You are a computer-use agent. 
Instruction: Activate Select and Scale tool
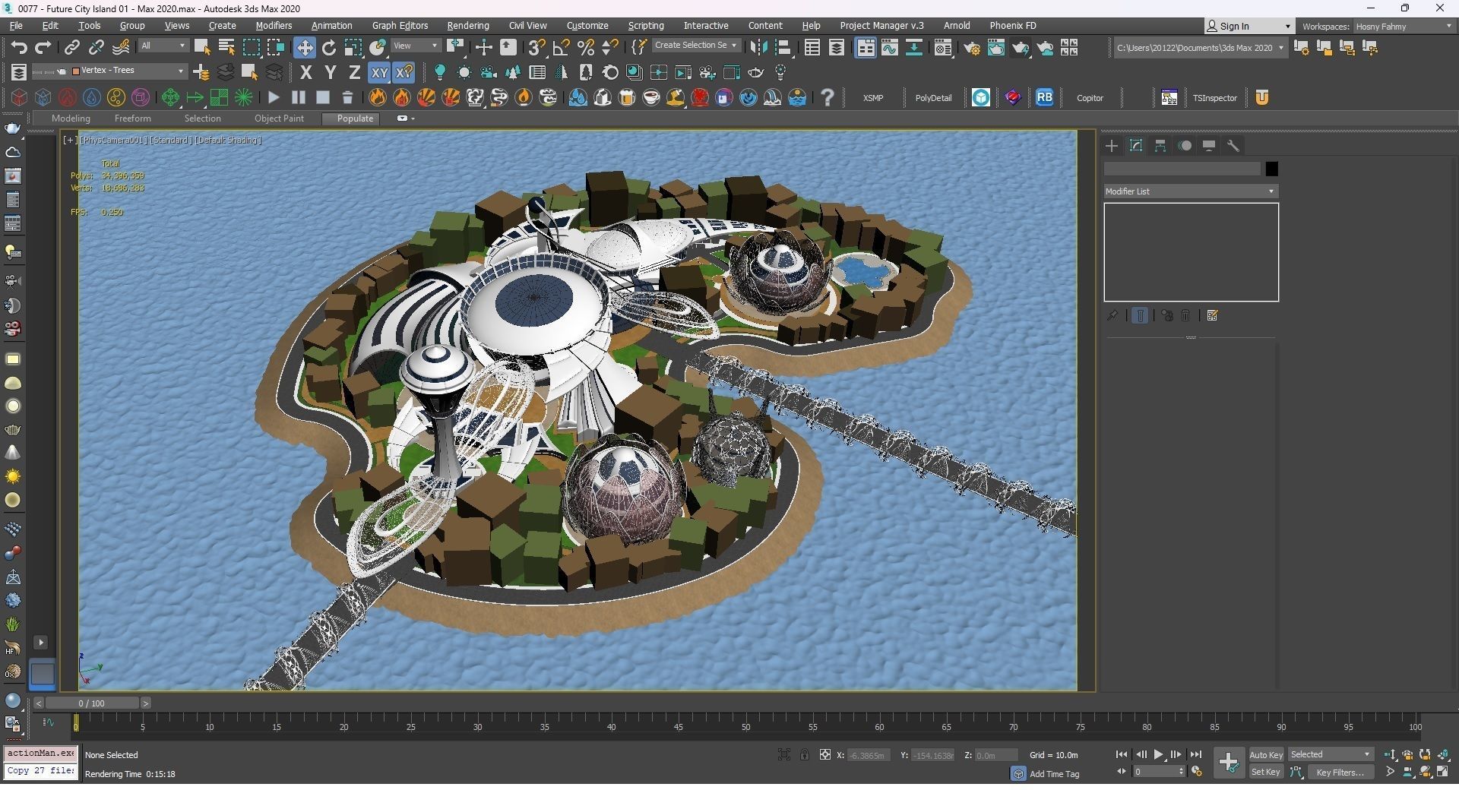(353, 47)
